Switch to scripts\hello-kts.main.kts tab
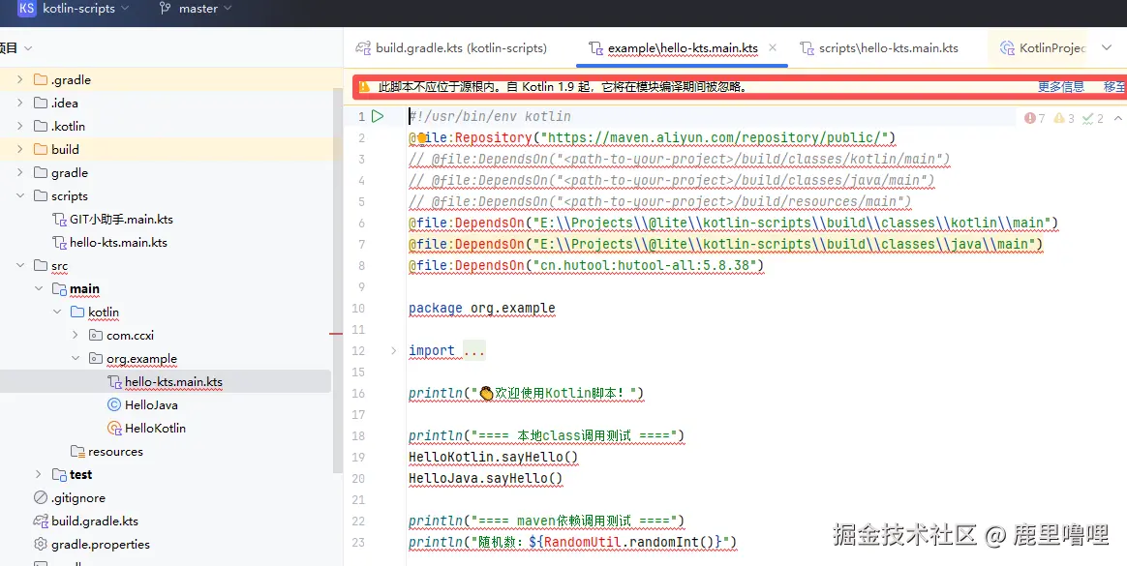This screenshot has height=566, width=1127. tap(879, 48)
